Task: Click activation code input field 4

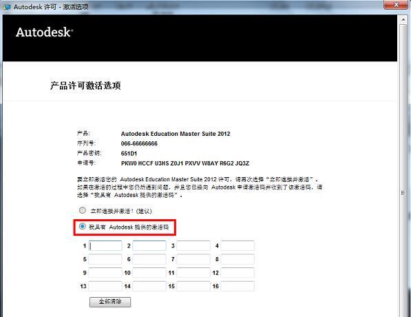Action: (238, 246)
